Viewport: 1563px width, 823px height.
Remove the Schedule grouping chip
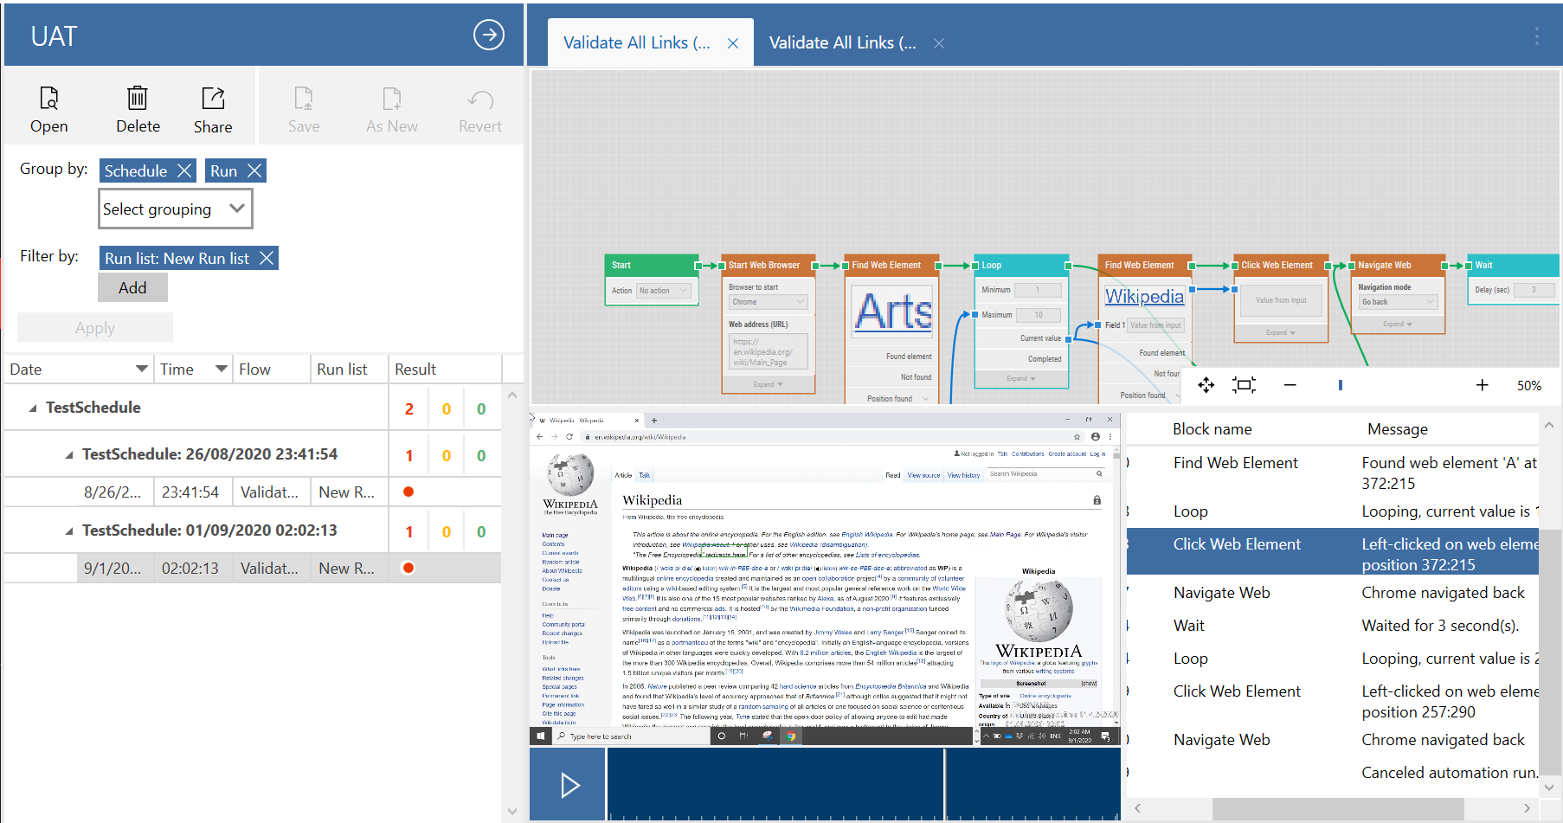183,170
